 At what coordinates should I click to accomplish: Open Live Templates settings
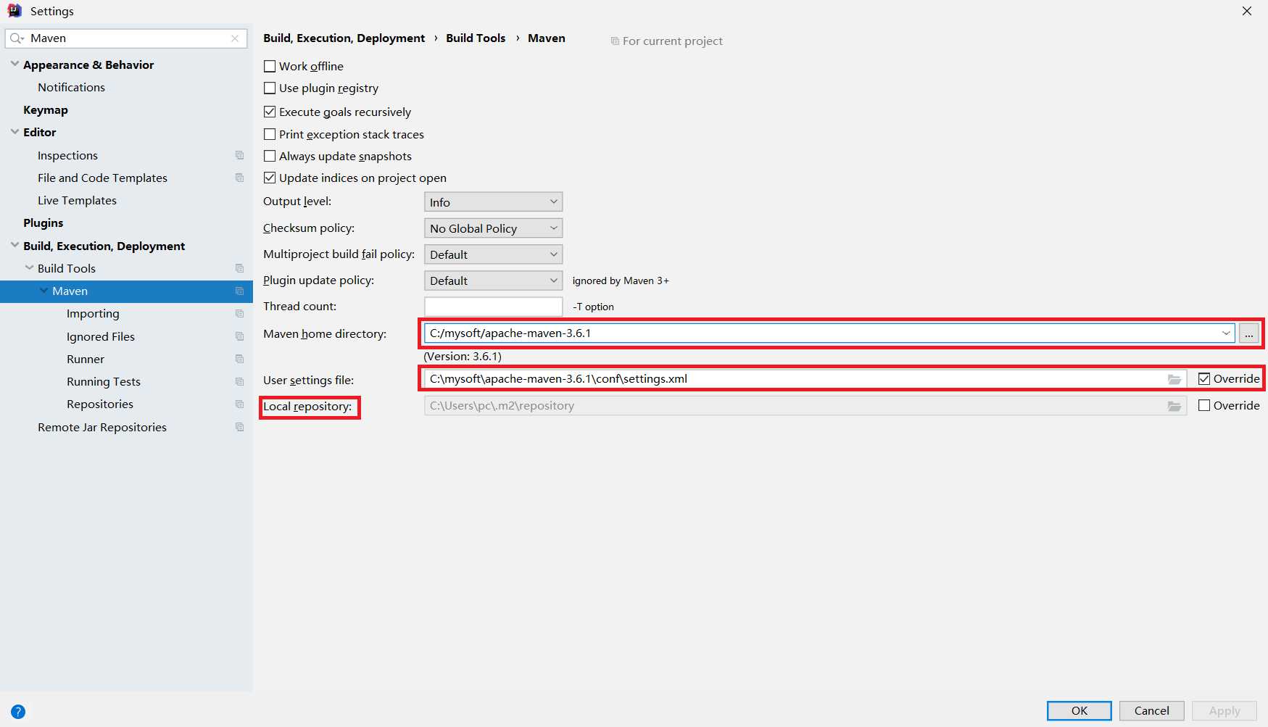click(x=77, y=200)
